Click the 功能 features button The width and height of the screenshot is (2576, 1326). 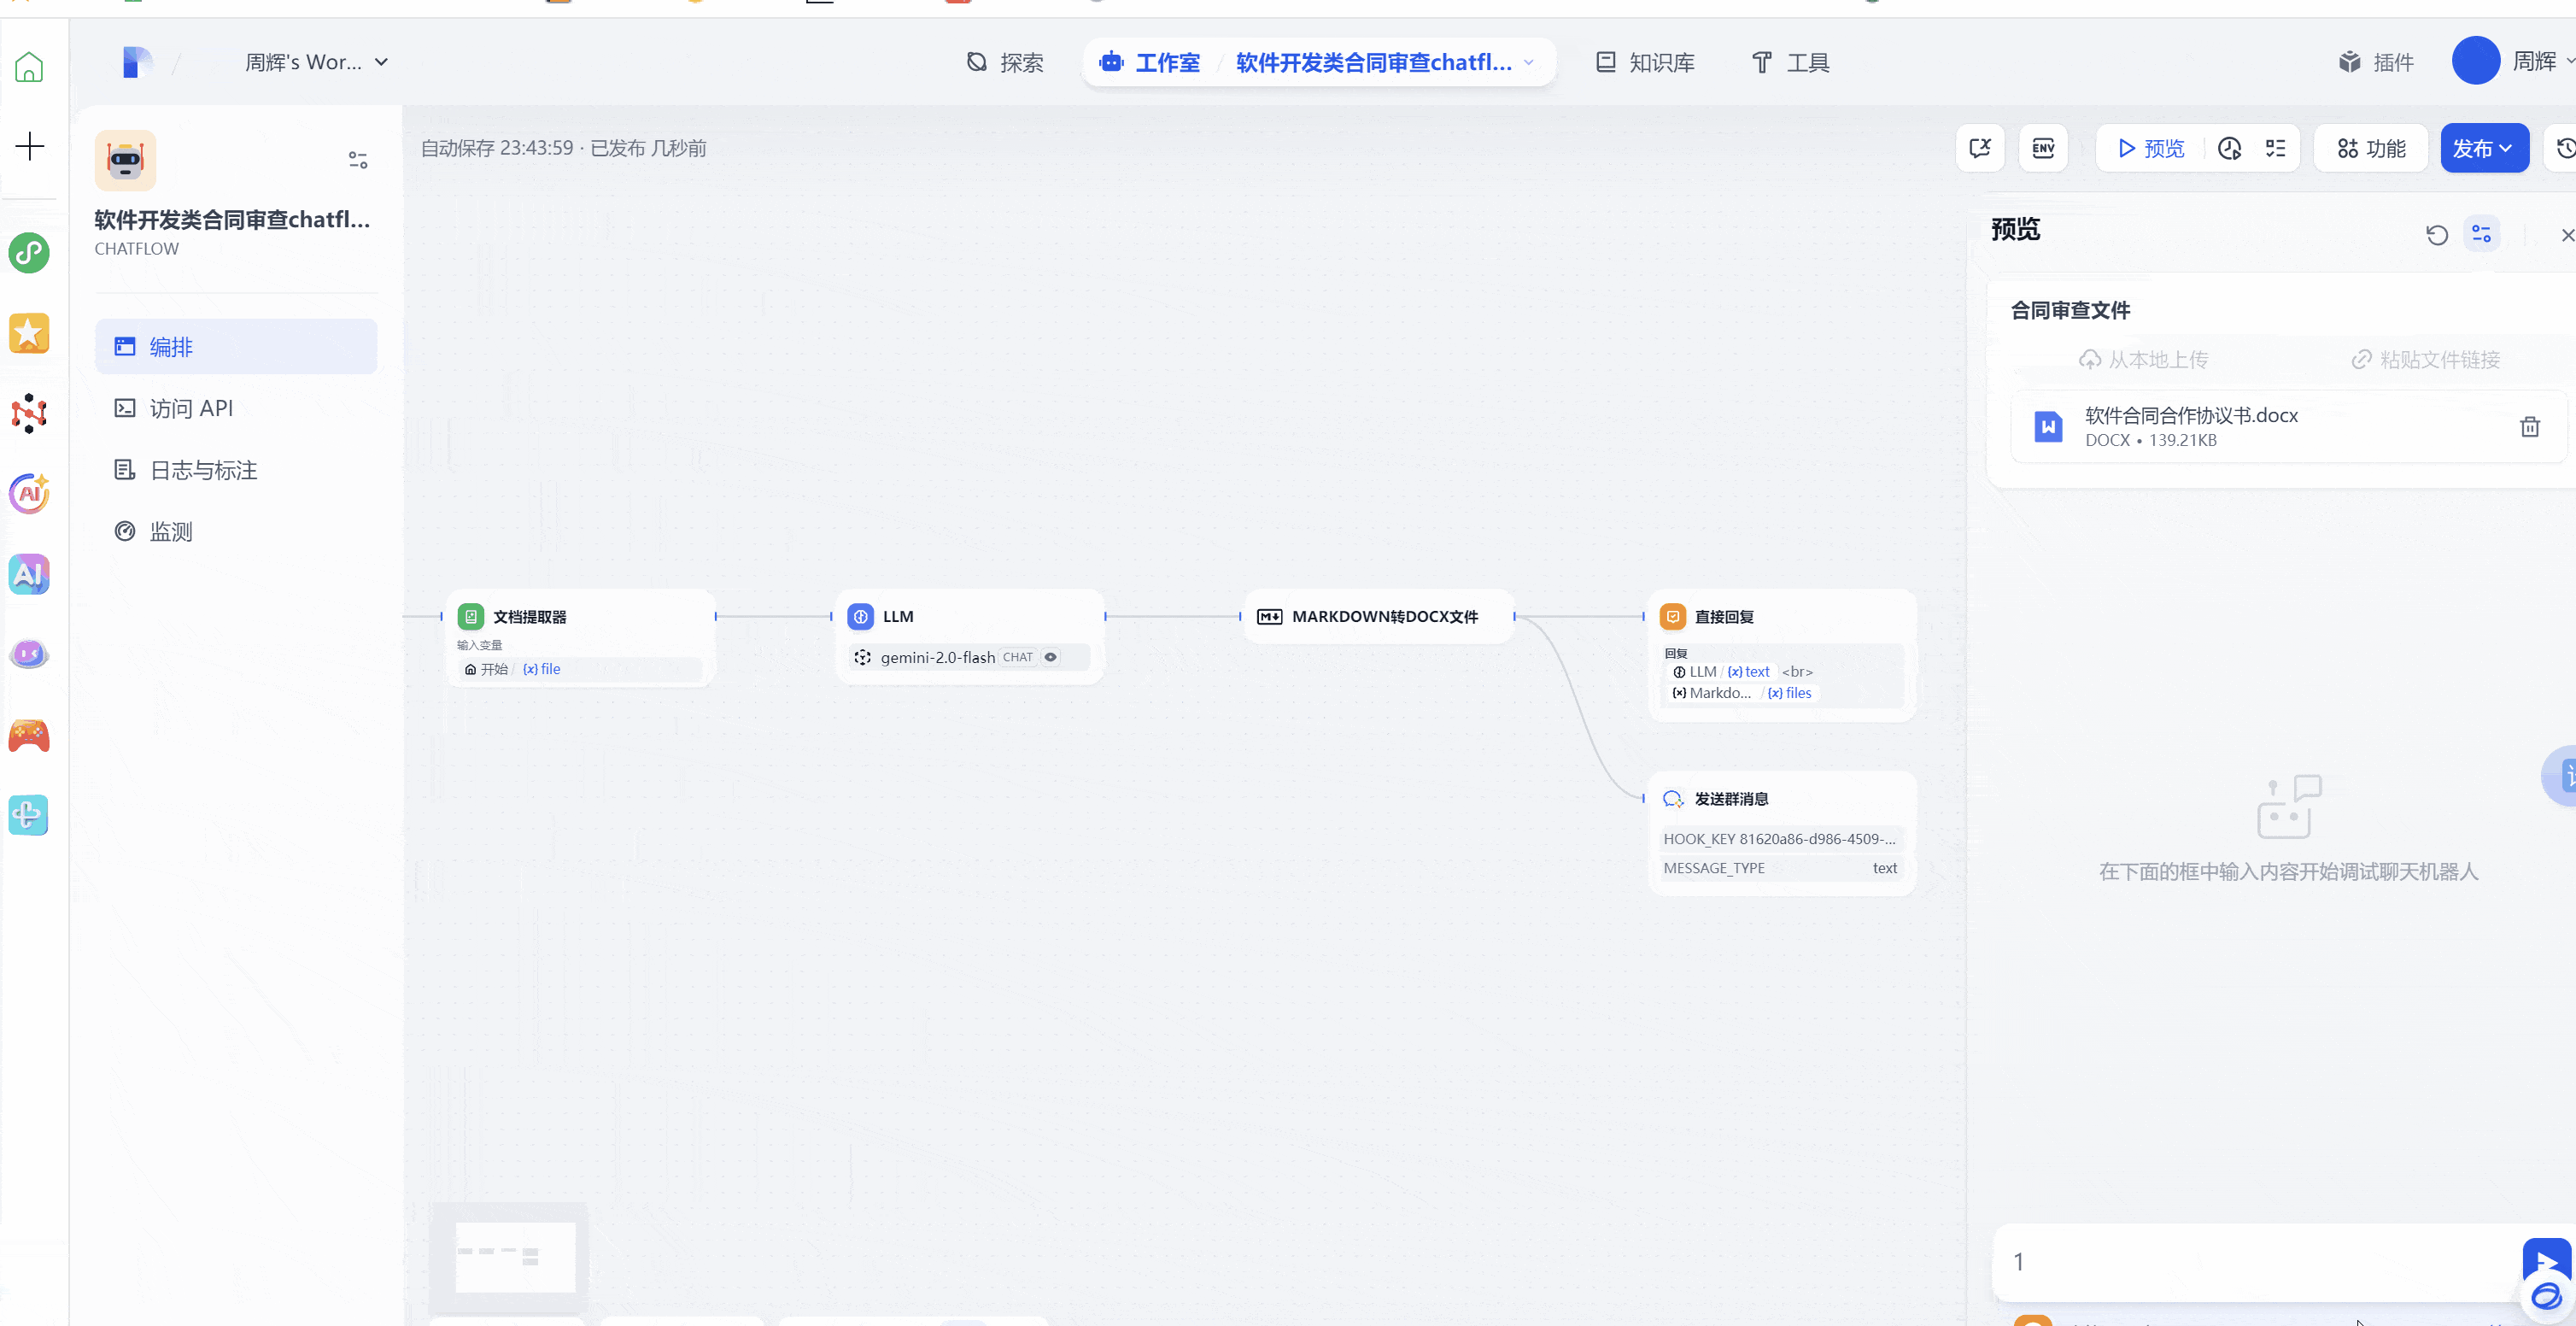[x=2370, y=148]
